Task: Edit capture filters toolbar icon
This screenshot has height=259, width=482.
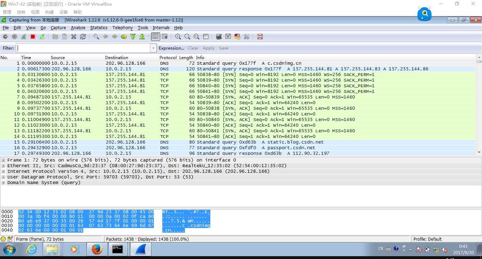Action: coord(219,37)
